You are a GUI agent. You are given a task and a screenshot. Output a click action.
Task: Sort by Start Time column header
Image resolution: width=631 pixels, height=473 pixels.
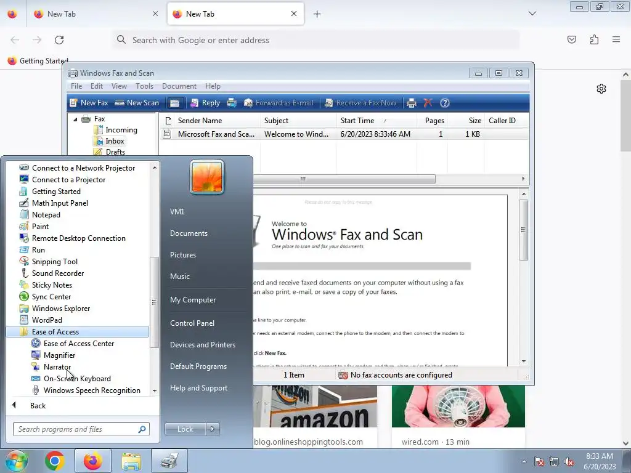coord(357,121)
